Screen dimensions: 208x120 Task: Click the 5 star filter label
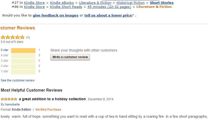(x=5, y=50)
